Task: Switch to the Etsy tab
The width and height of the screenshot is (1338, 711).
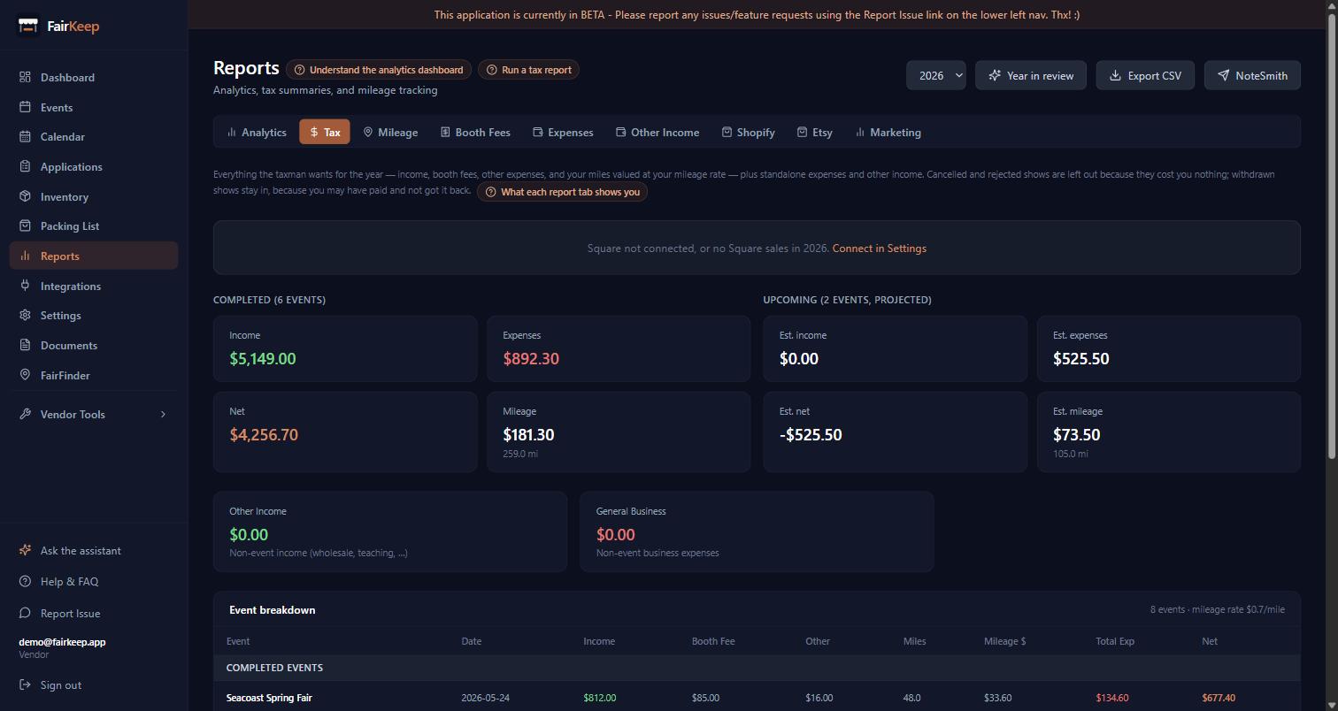Action: (814, 132)
